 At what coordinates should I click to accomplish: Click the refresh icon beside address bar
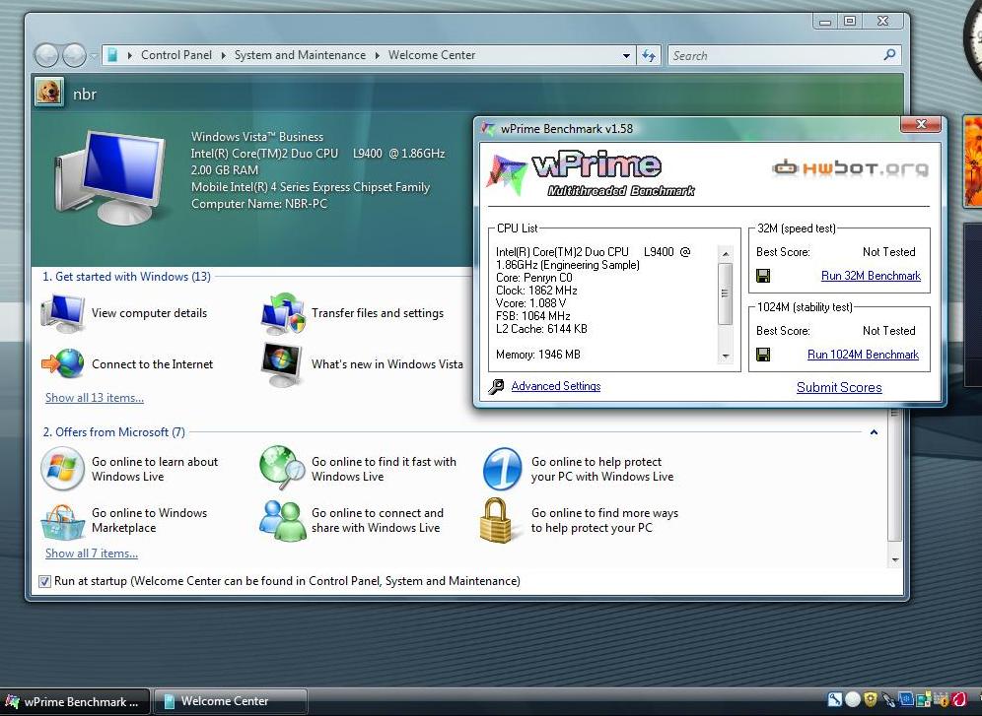(x=649, y=56)
